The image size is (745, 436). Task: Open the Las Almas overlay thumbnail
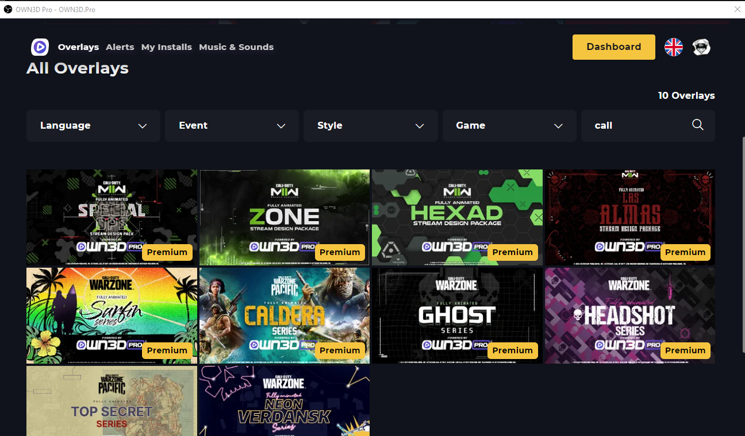click(x=630, y=217)
